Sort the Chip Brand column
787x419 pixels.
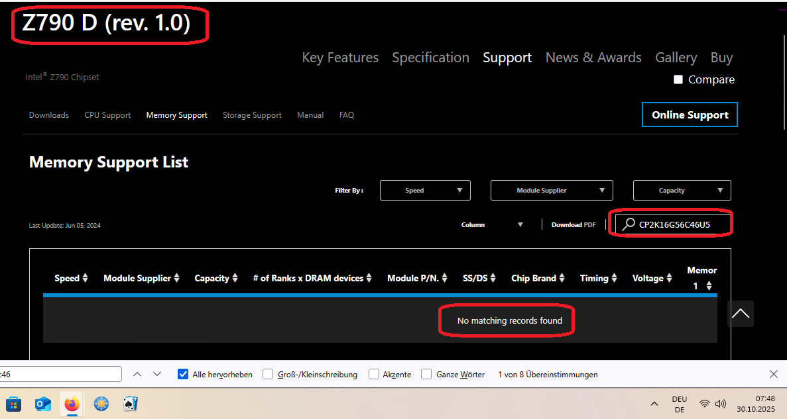(x=562, y=278)
